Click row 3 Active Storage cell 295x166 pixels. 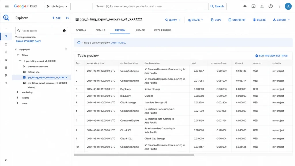pos(152,89)
